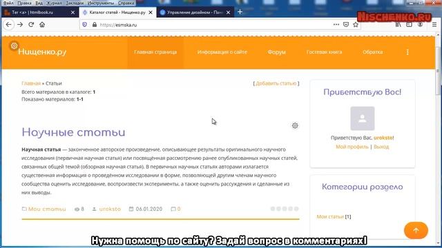Click the user avatar placeholder
This screenshot has height=248, width=442.
tap(363, 118)
